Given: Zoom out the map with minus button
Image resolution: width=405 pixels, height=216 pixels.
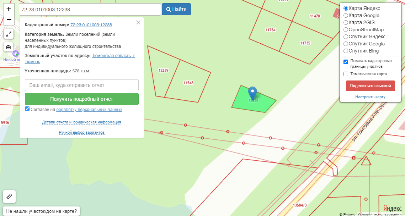Looking at the screenshot, I should 9,20.
